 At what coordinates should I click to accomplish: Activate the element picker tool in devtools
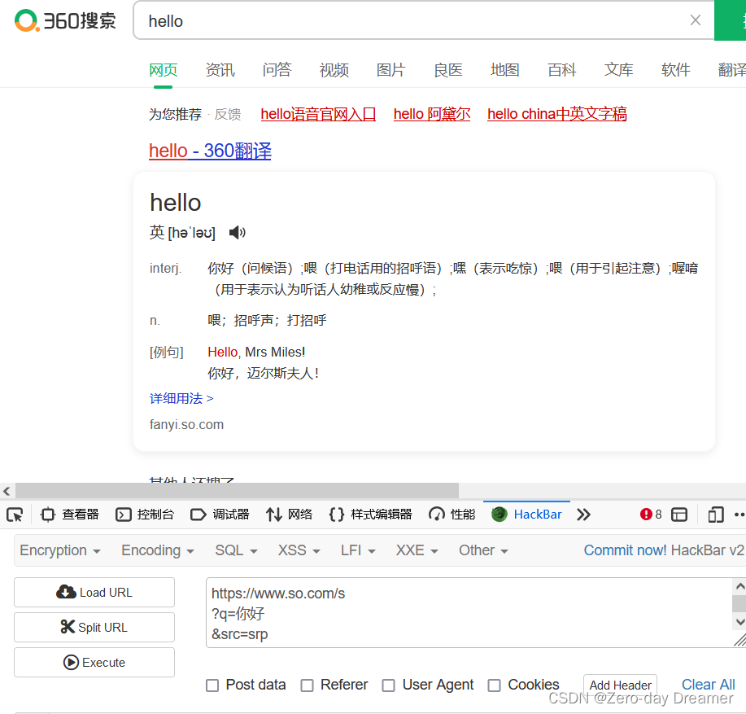click(x=15, y=515)
